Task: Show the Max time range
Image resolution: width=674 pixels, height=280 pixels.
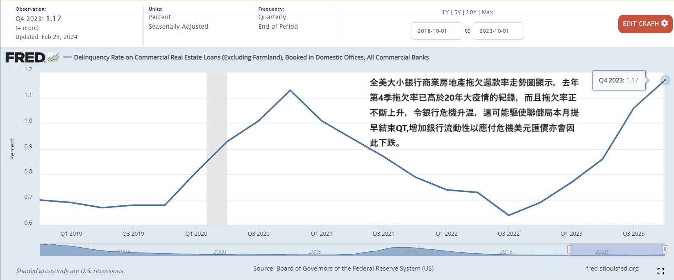Action: (488, 12)
